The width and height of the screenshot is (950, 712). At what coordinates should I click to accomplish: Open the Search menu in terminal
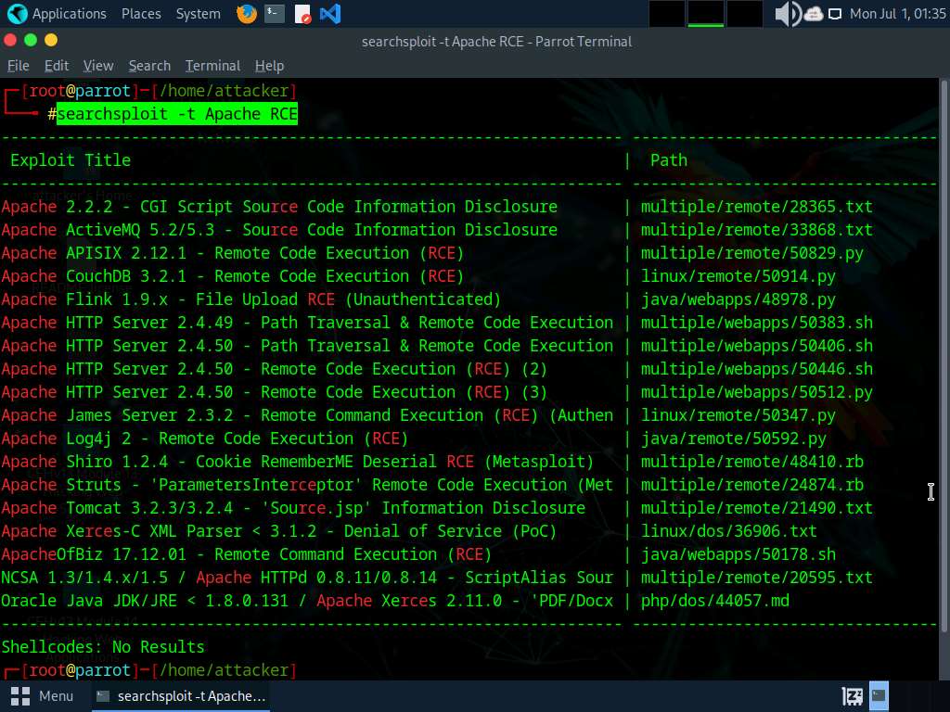pyautogui.click(x=149, y=66)
